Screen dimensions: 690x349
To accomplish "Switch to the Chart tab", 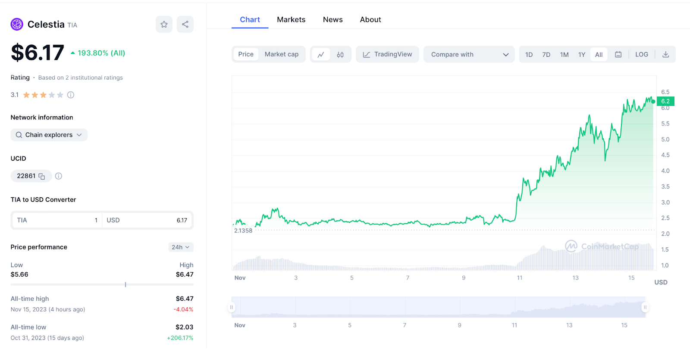I will tap(250, 20).
